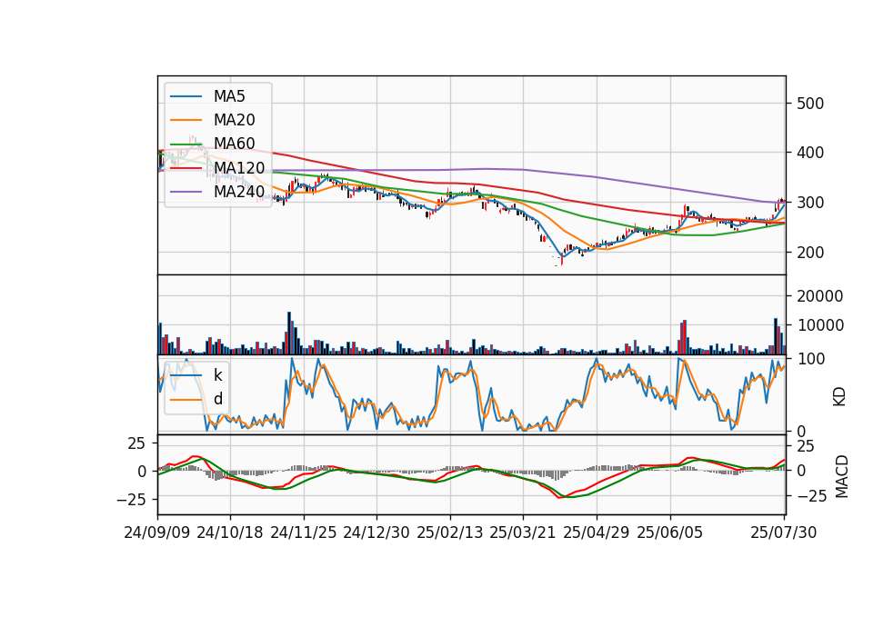The height and width of the screenshot is (627, 873).
Task: Click the KD axis 100 tick label
Action: 811,359
